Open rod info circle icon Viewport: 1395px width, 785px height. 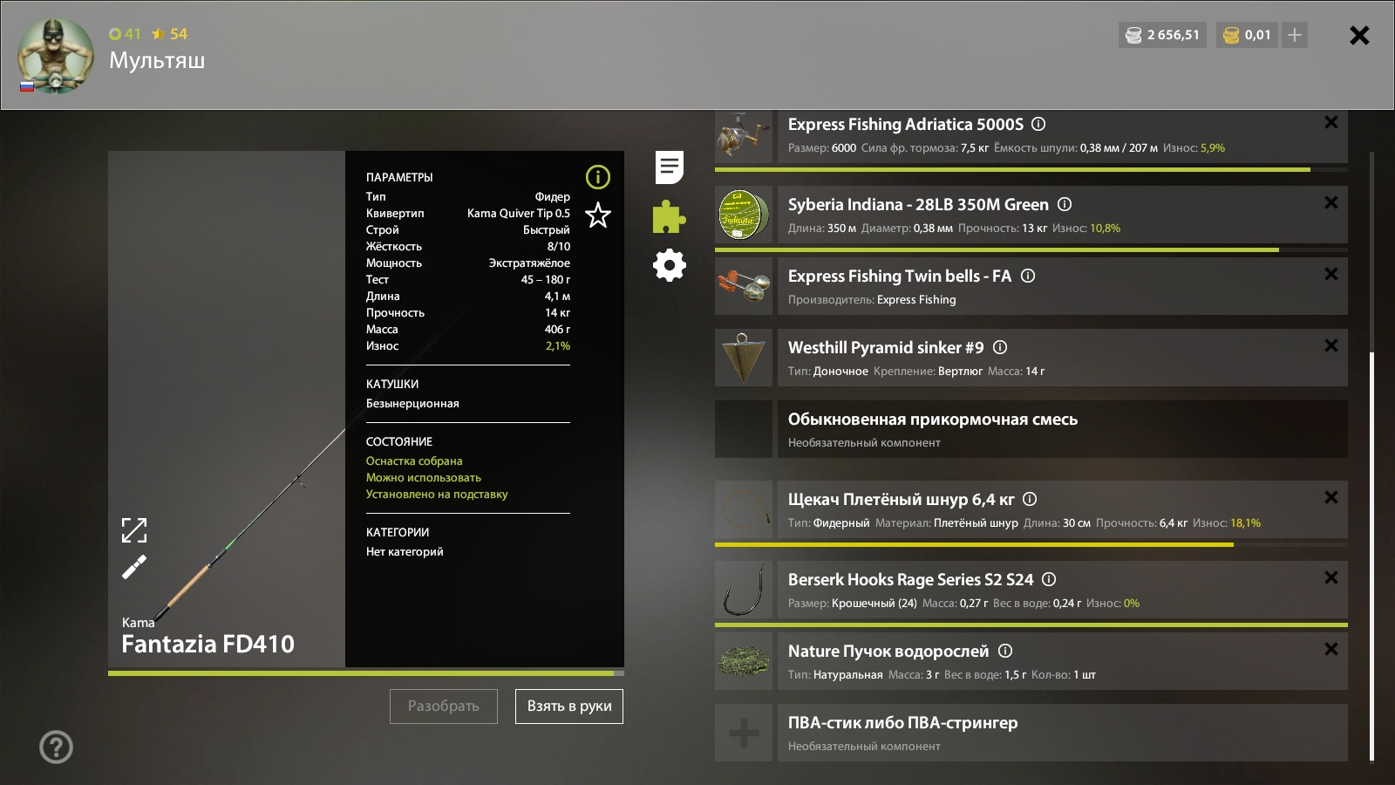(x=597, y=177)
